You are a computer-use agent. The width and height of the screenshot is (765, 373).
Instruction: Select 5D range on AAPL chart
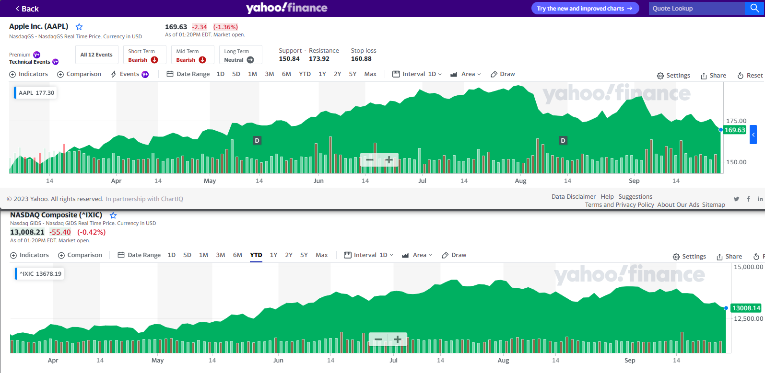[x=236, y=74]
